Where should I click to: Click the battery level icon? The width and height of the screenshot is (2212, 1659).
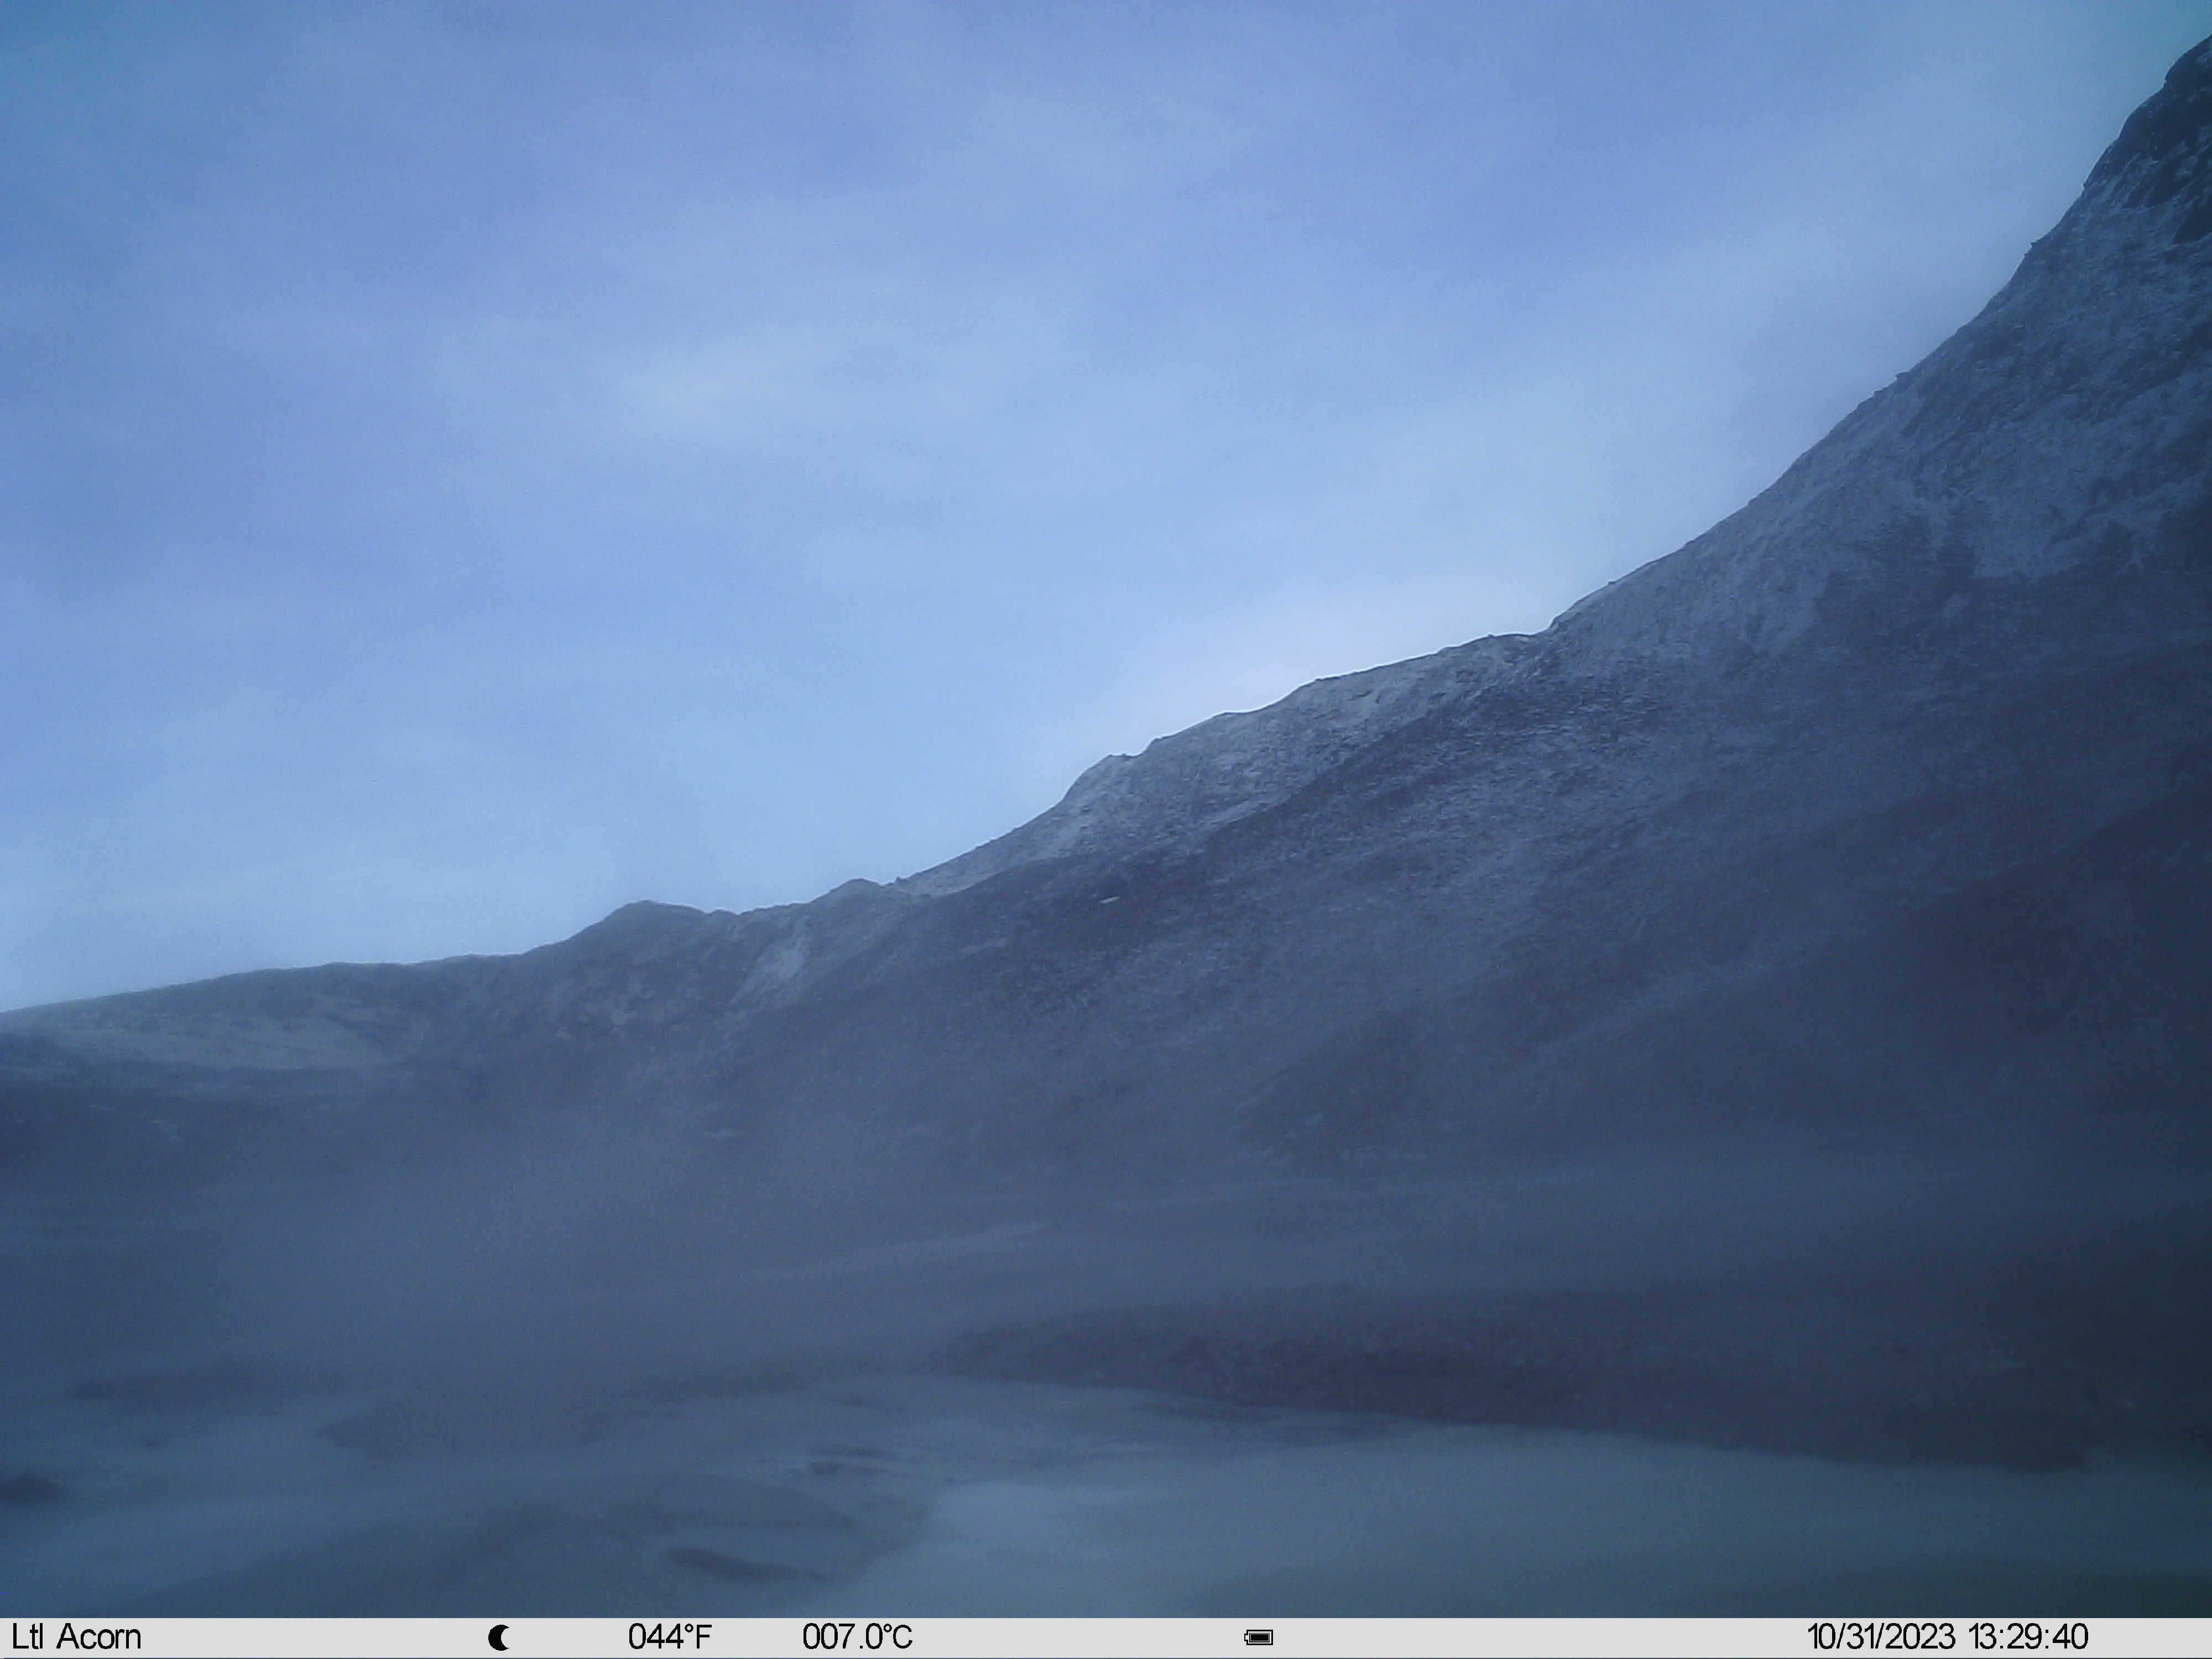pyautogui.click(x=1259, y=1638)
